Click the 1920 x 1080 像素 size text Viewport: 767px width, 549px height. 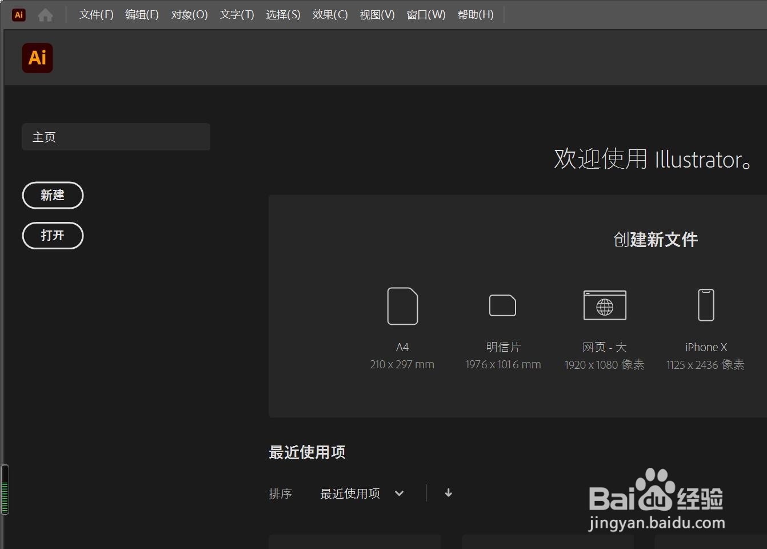(x=605, y=364)
